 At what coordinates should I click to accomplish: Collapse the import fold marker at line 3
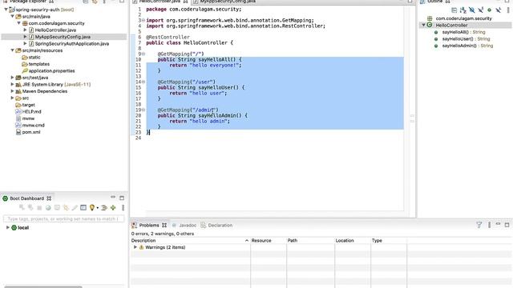click(x=143, y=20)
